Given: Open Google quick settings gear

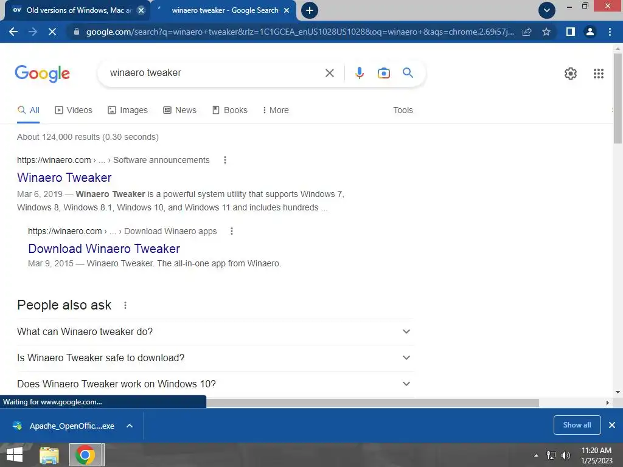Looking at the screenshot, I should pyautogui.click(x=571, y=74).
